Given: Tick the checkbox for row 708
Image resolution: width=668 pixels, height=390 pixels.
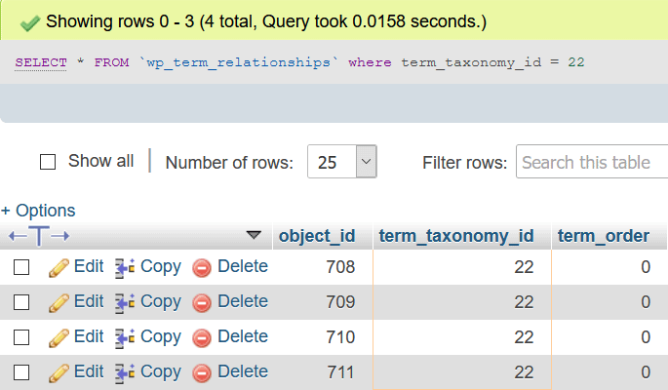Looking at the screenshot, I should tap(21, 267).
